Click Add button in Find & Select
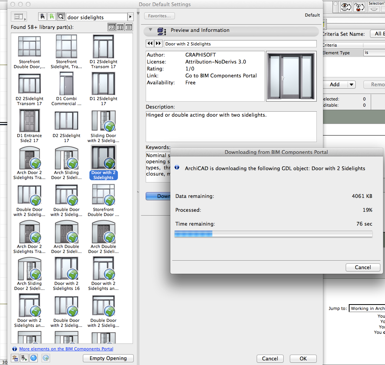The height and width of the screenshot is (365, 385). point(335,84)
